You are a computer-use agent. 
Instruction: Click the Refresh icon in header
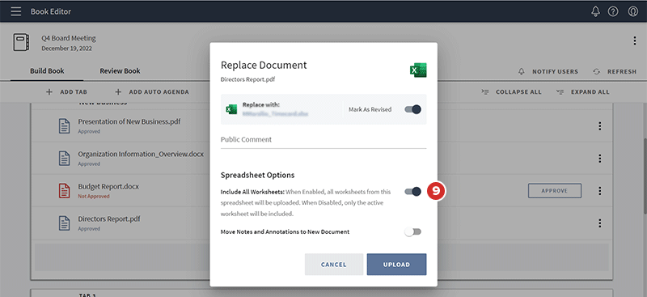coord(596,71)
